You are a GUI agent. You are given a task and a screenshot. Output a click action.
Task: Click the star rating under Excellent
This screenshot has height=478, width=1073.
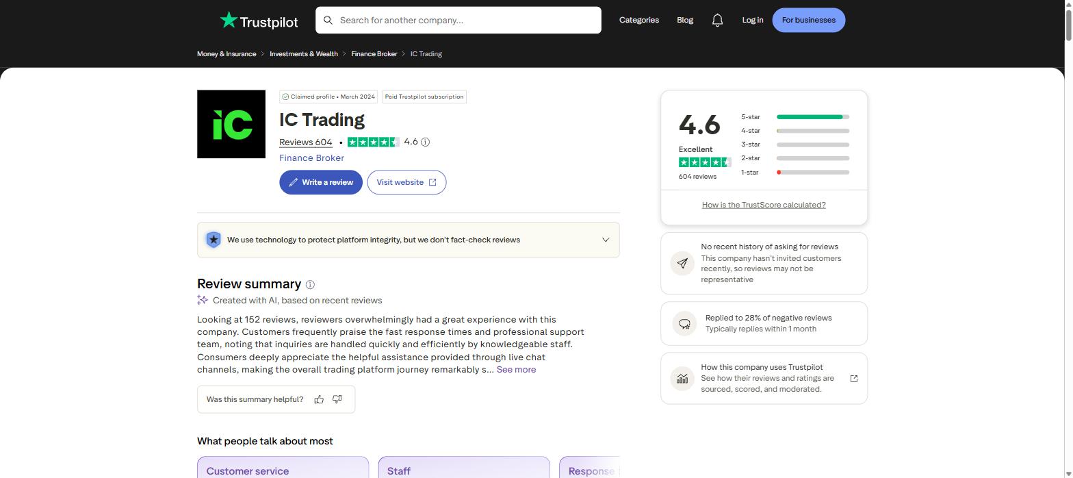tap(705, 162)
